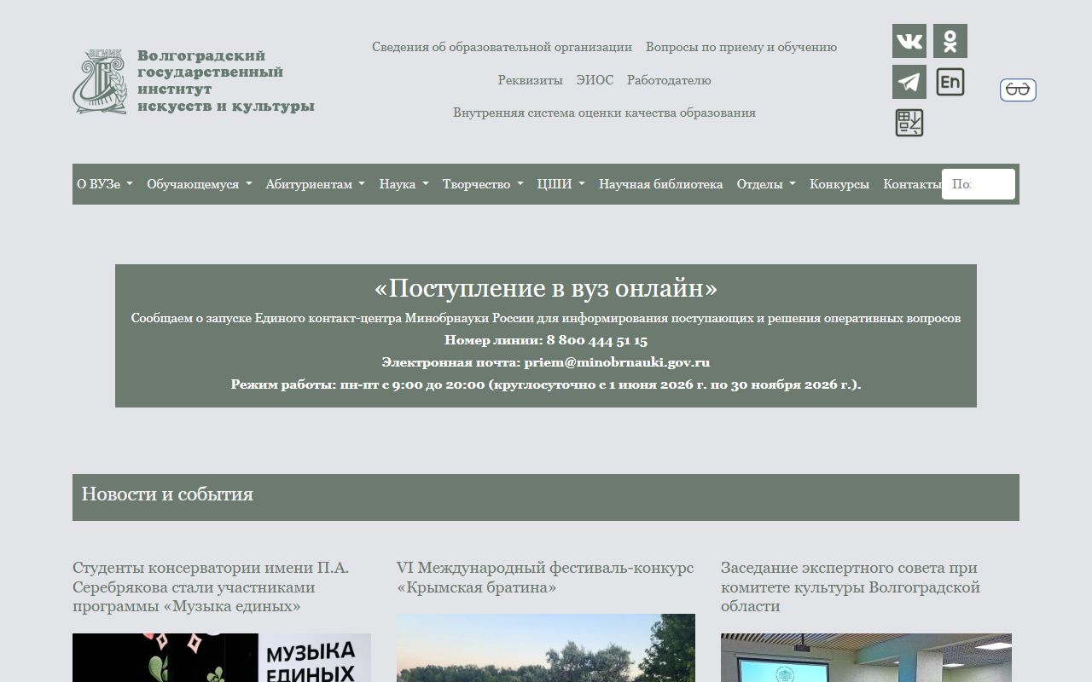Click the institute lyre logo

click(100, 82)
